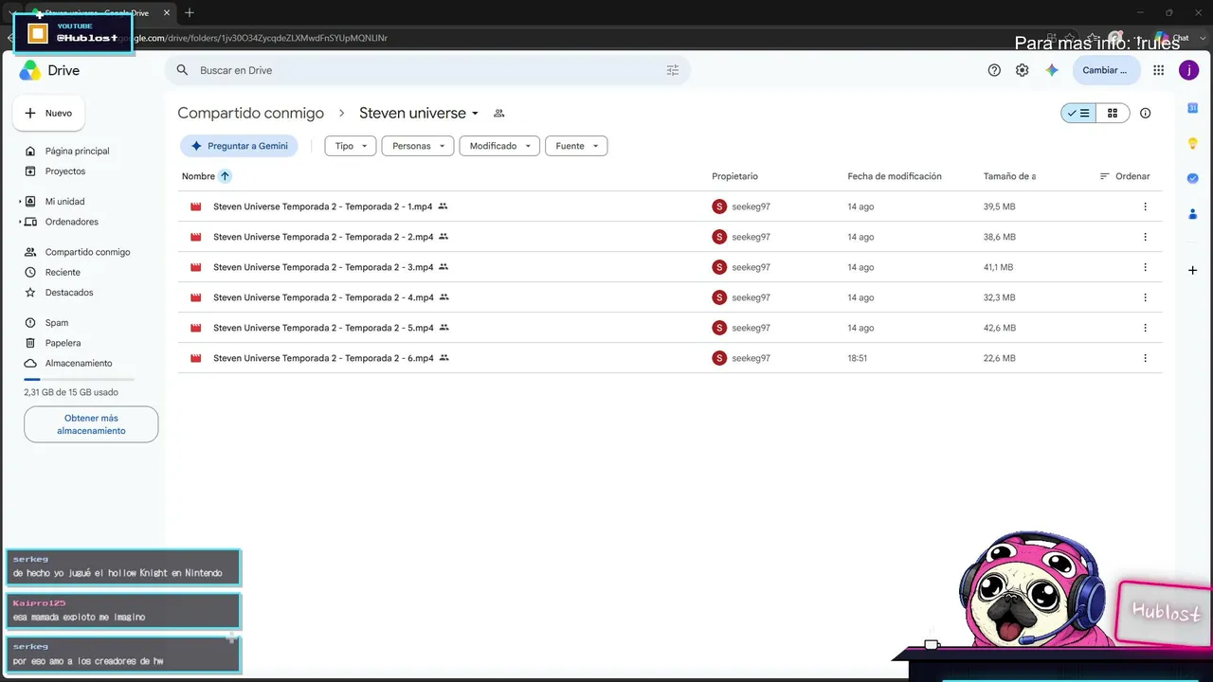Viewport: 1213px width, 682px height.
Task: Select Steven Universe Temporada 2 - 1.mp4
Action: 669,206
